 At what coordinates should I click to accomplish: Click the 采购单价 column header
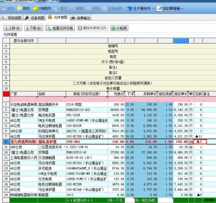(x=146, y=94)
